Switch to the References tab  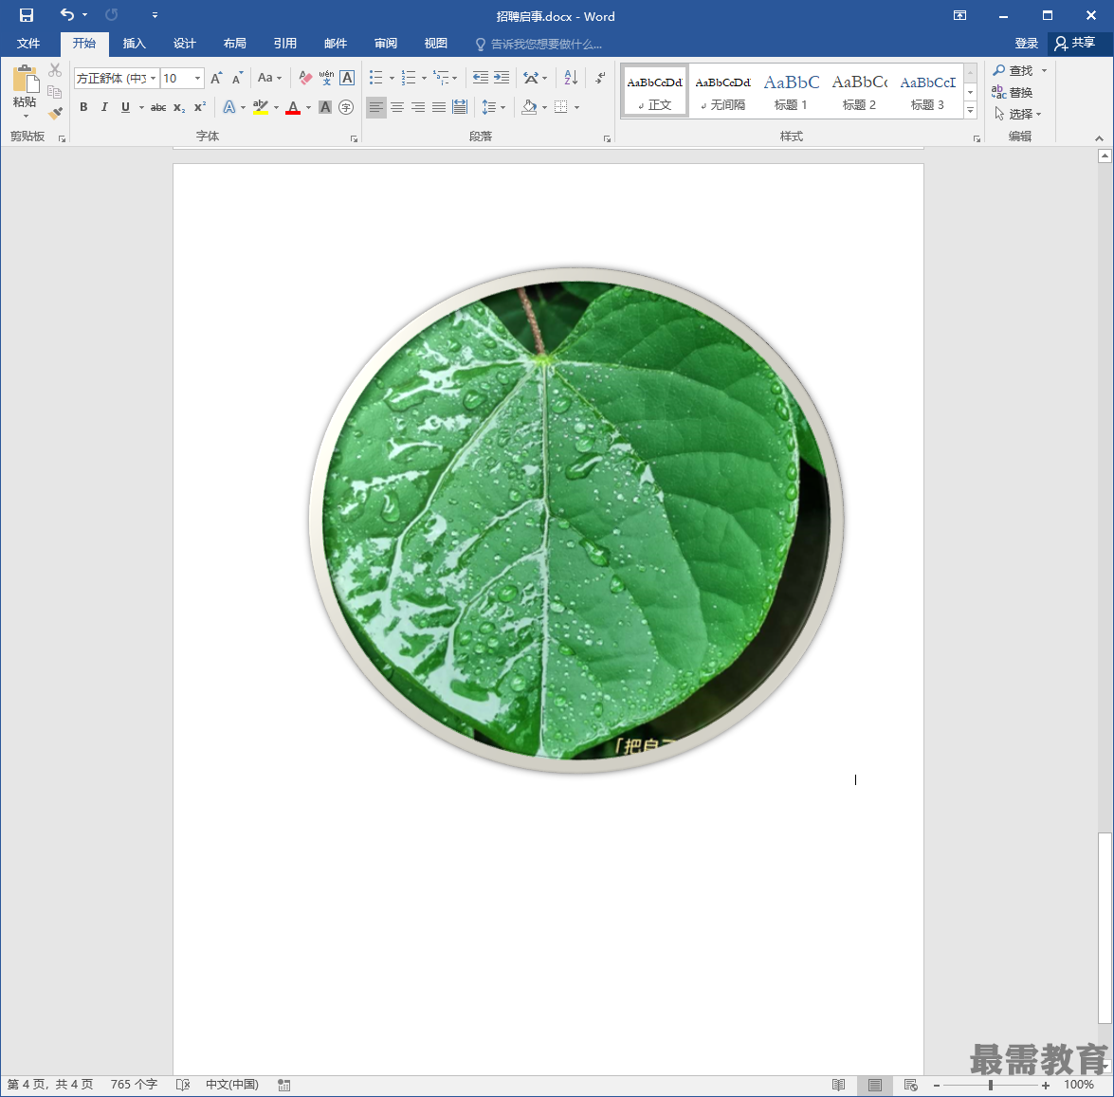click(x=285, y=44)
